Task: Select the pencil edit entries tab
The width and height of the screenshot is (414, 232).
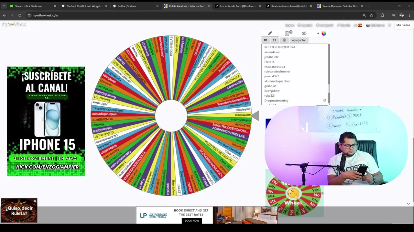Action: (270, 33)
